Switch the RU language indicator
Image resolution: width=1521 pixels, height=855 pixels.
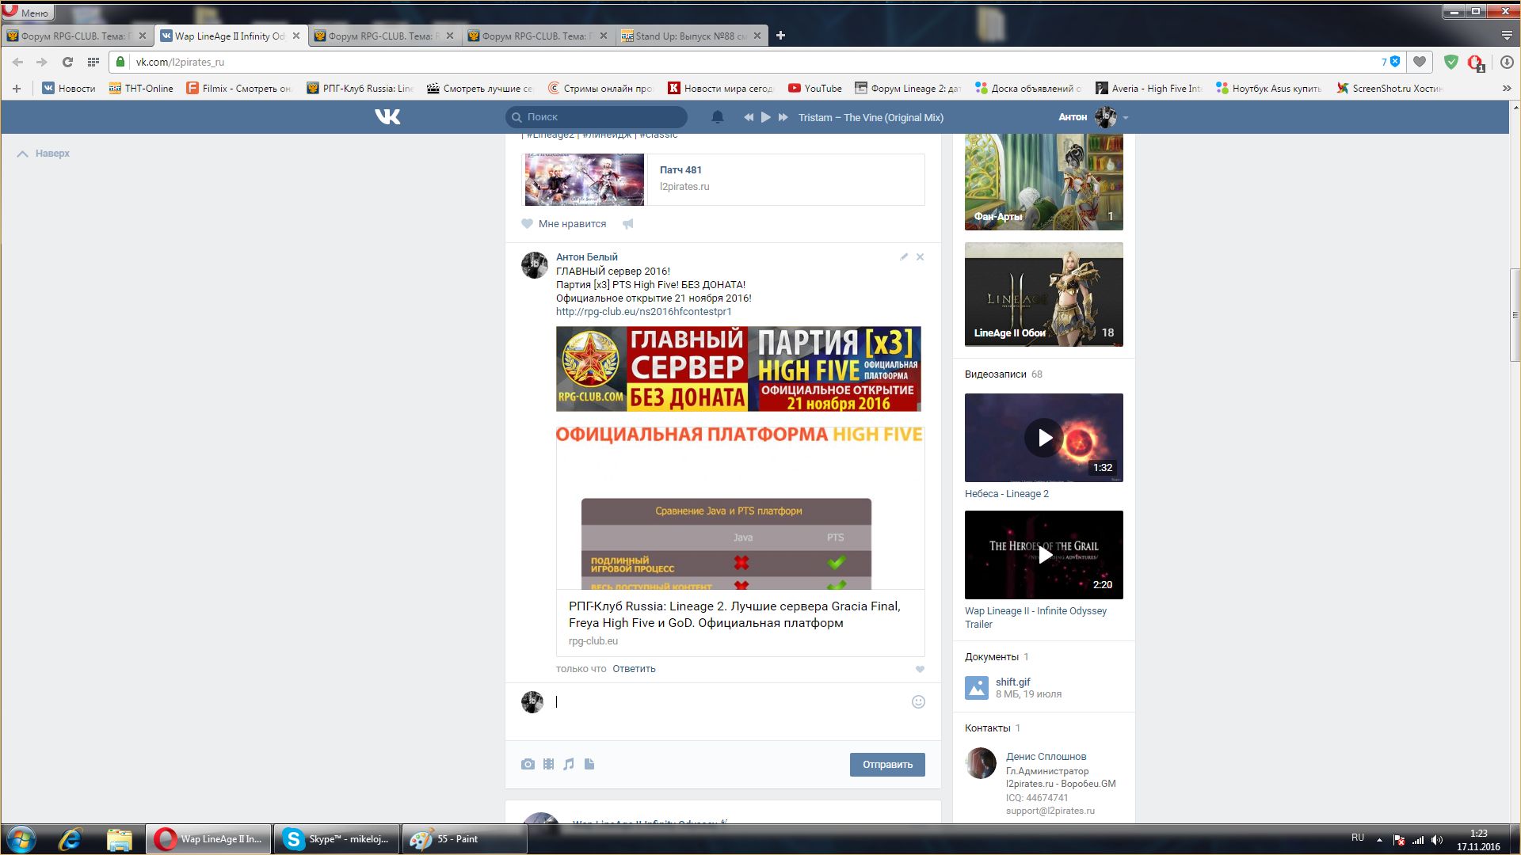point(1358,838)
